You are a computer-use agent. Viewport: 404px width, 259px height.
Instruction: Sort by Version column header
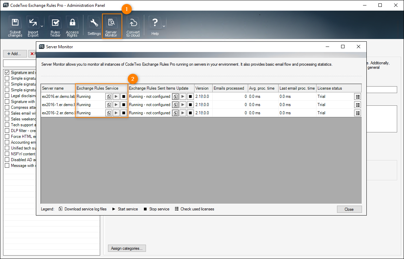(203, 88)
